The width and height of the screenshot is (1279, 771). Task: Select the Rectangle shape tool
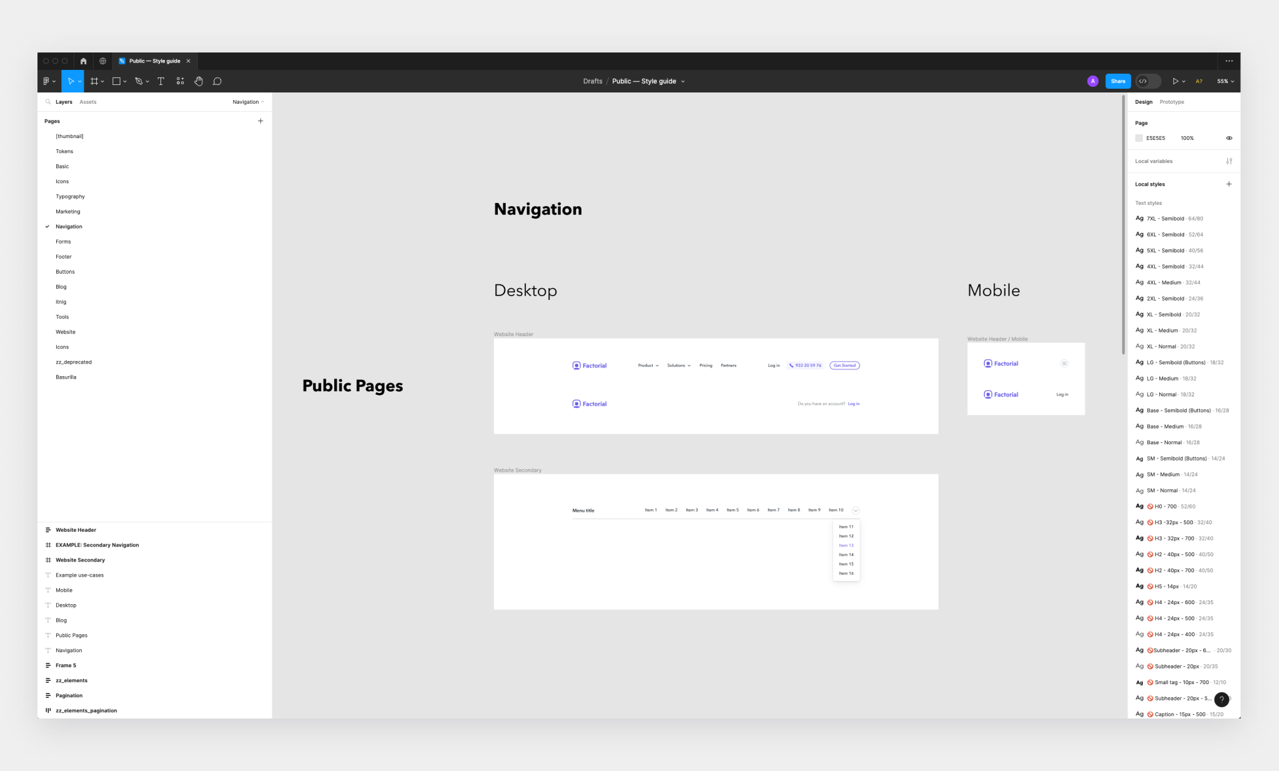coord(116,81)
